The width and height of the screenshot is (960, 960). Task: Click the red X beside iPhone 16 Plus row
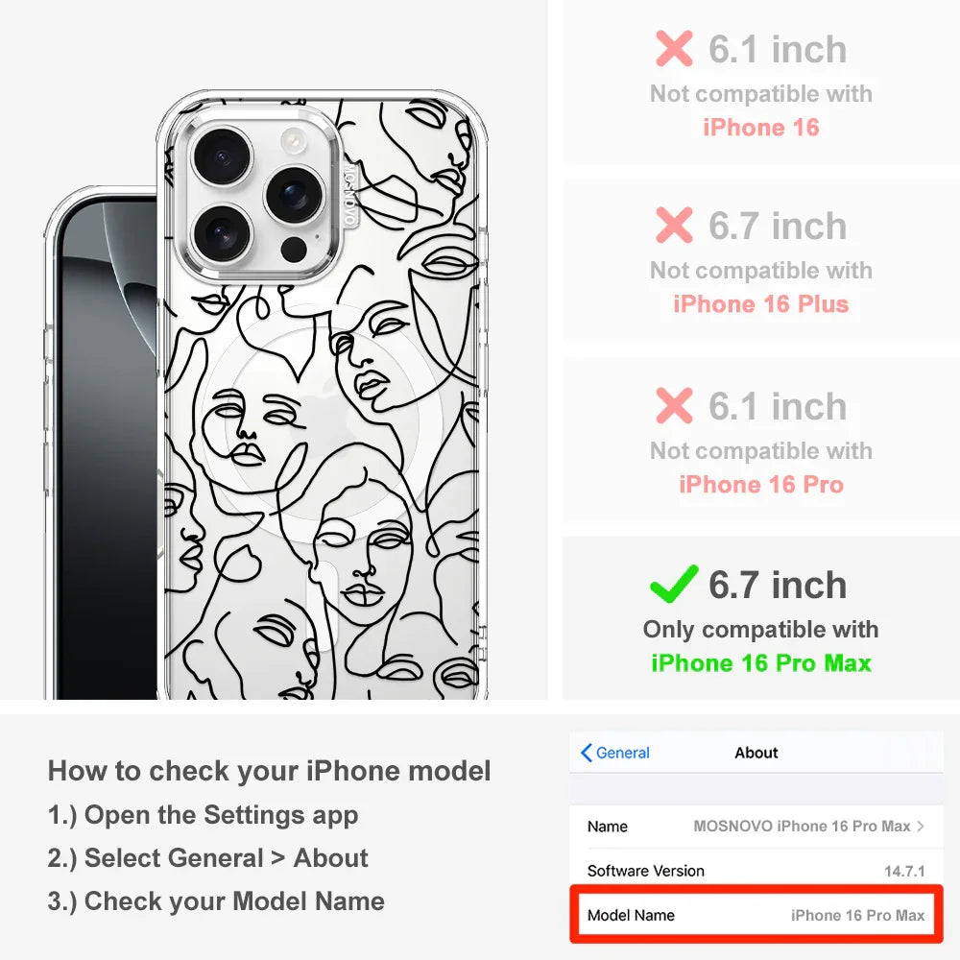pos(673,227)
